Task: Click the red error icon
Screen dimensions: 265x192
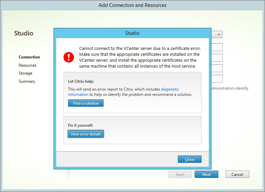Action: click(x=69, y=57)
